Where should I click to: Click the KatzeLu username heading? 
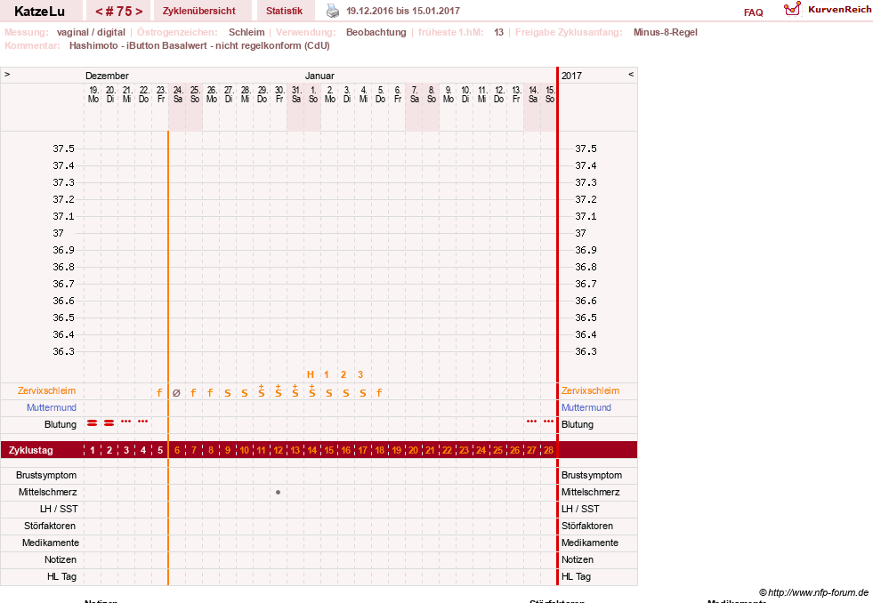[39, 12]
